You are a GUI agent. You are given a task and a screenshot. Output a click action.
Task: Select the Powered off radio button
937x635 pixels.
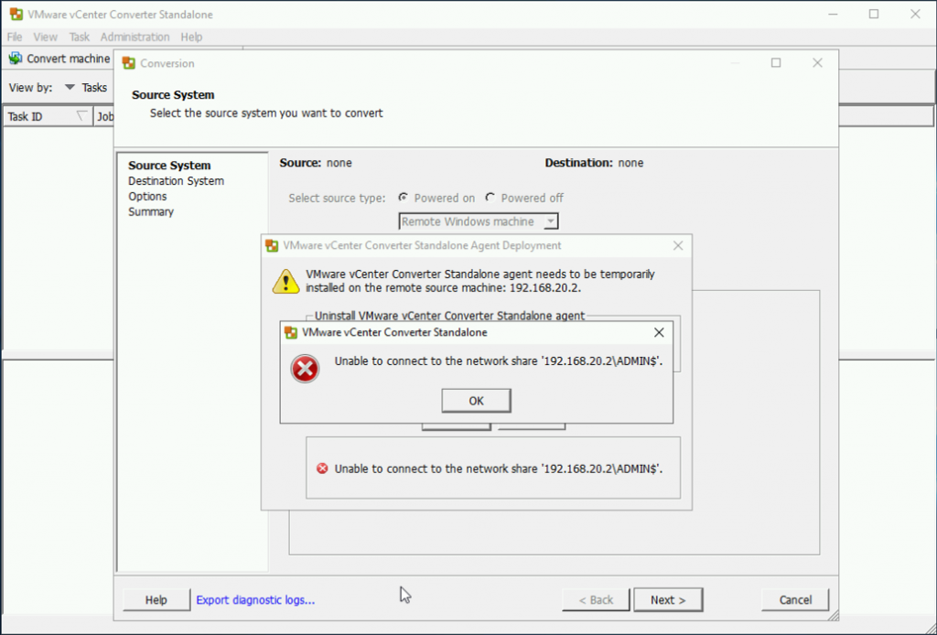490,198
